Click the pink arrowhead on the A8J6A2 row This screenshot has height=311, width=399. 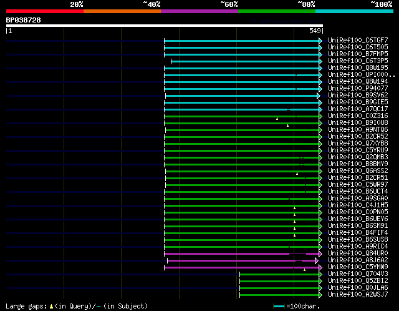point(317,260)
